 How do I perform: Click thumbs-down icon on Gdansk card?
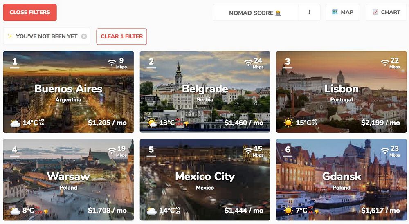pos(317,211)
